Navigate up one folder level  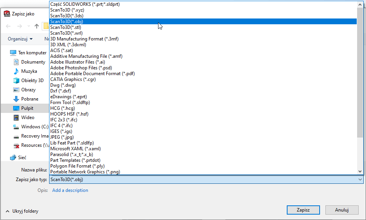(37, 26)
